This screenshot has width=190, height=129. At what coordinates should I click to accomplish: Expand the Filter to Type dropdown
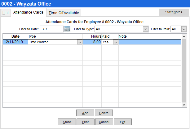[145, 29]
